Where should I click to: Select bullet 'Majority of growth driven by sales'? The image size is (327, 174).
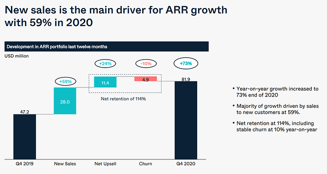coord(275,109)
